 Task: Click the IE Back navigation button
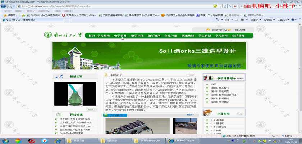click(3, 6)
